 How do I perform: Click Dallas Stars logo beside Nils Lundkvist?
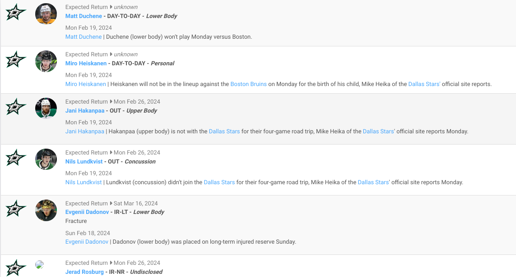coord(16,158)
